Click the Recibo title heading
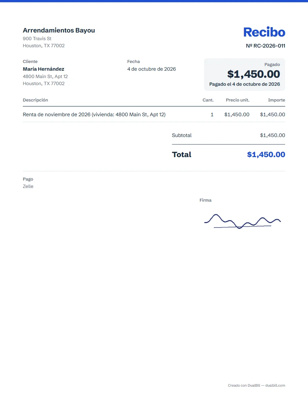The width and height of the screenshot is (308, 398). [264, 32]
